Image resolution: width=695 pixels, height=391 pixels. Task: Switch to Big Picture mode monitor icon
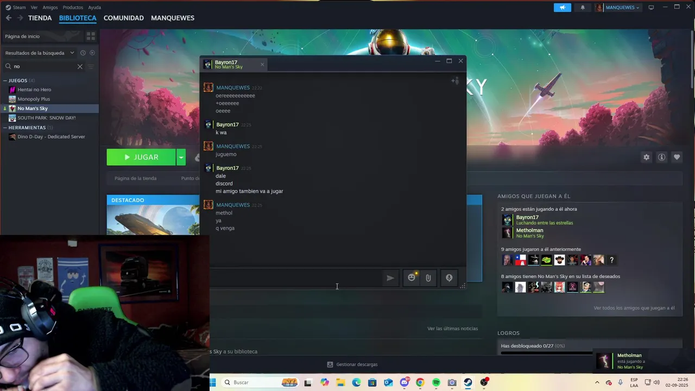click(x=651, y=8)
